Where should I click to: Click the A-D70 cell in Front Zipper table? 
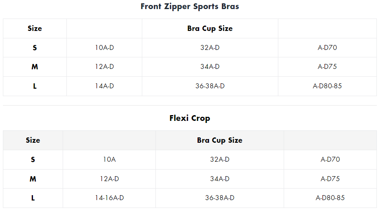[x=327, y=47]
